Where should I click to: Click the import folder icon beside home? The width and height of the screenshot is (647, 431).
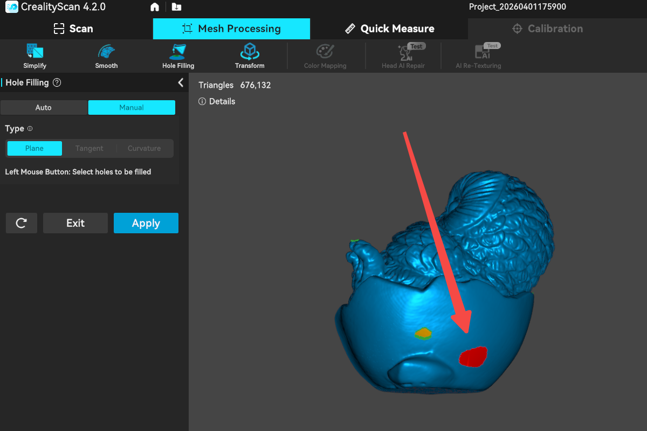tap(176, 7)
